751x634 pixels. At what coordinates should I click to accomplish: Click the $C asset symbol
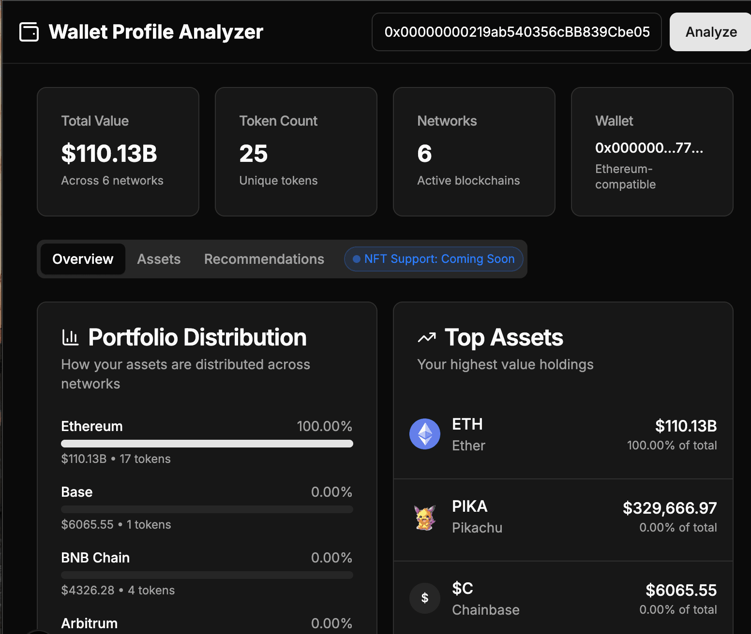pos(463,589)
